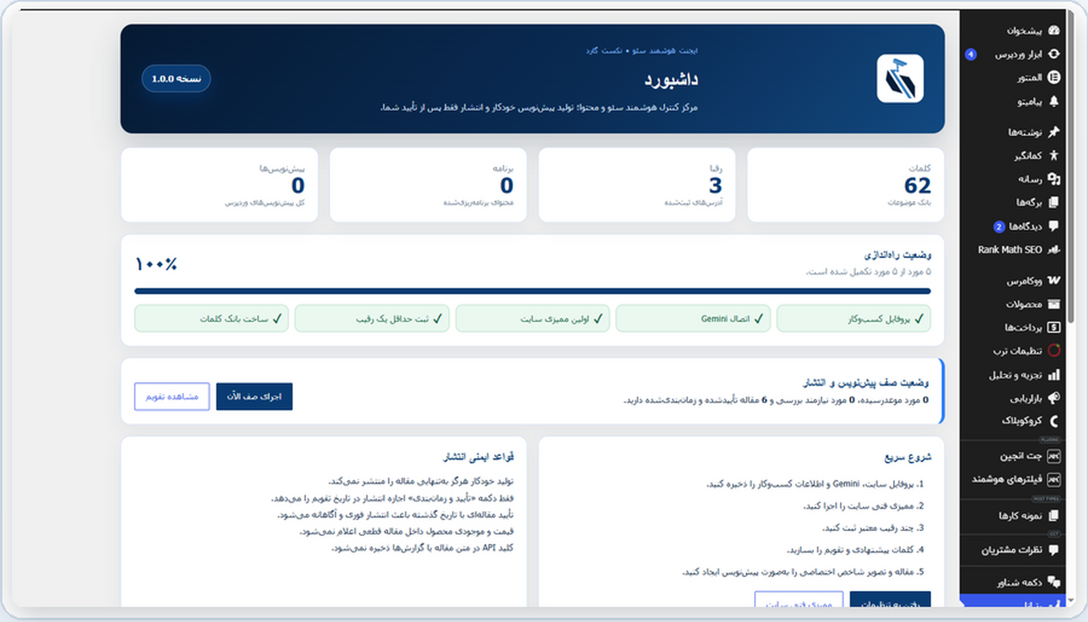Click the setup progress bar
The image size is (1088, 622).
[533, 291]
